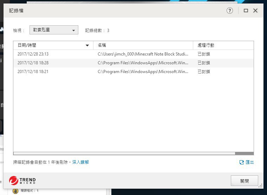Click 已封鎖 status in the 18:28 row
Screen dimensions: 267x195
[204, 63]
